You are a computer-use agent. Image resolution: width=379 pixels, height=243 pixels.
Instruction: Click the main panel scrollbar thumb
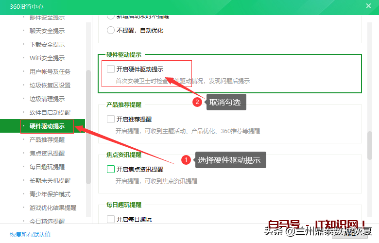pyautogui.click(x=370, y=145)
